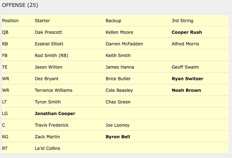Select the Noah Brown entry
This screenshot has width=232, height=158.
click(186, 90)
